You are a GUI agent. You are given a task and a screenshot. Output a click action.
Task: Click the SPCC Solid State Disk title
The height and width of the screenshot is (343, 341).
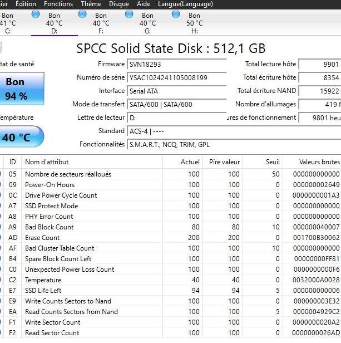tap(171, 48)
